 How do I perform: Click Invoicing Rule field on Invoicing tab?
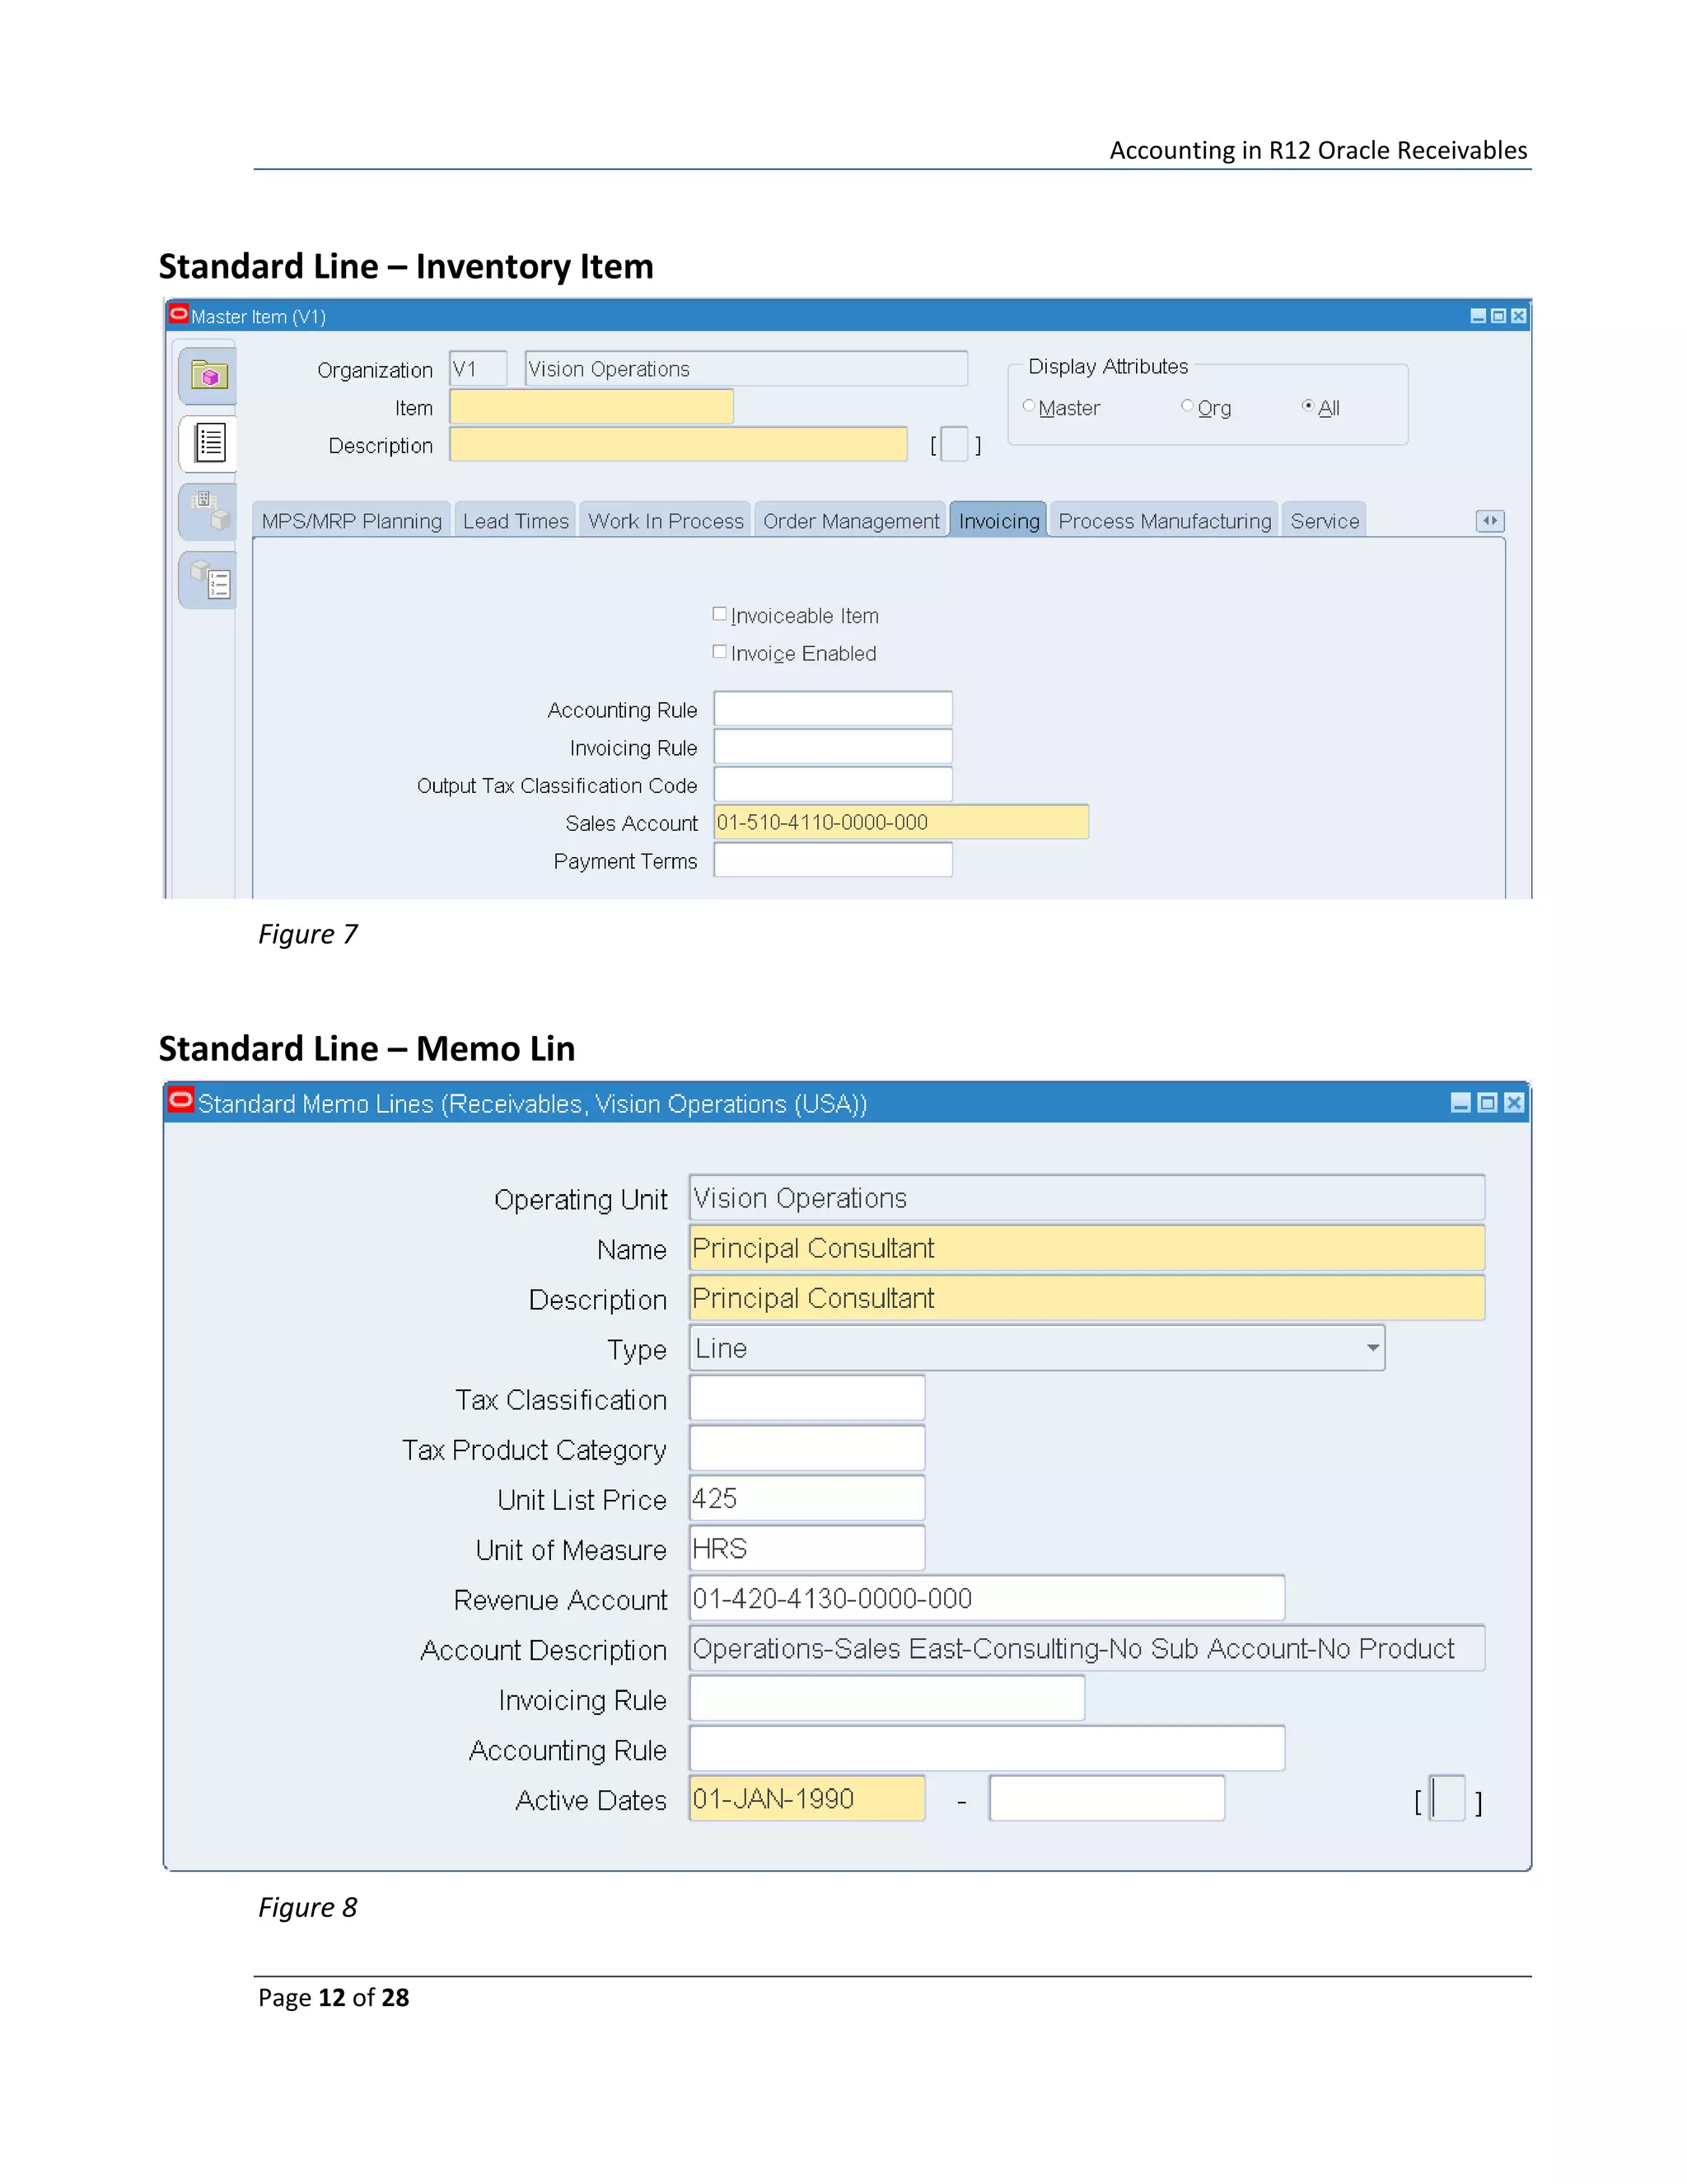point(833,747)
